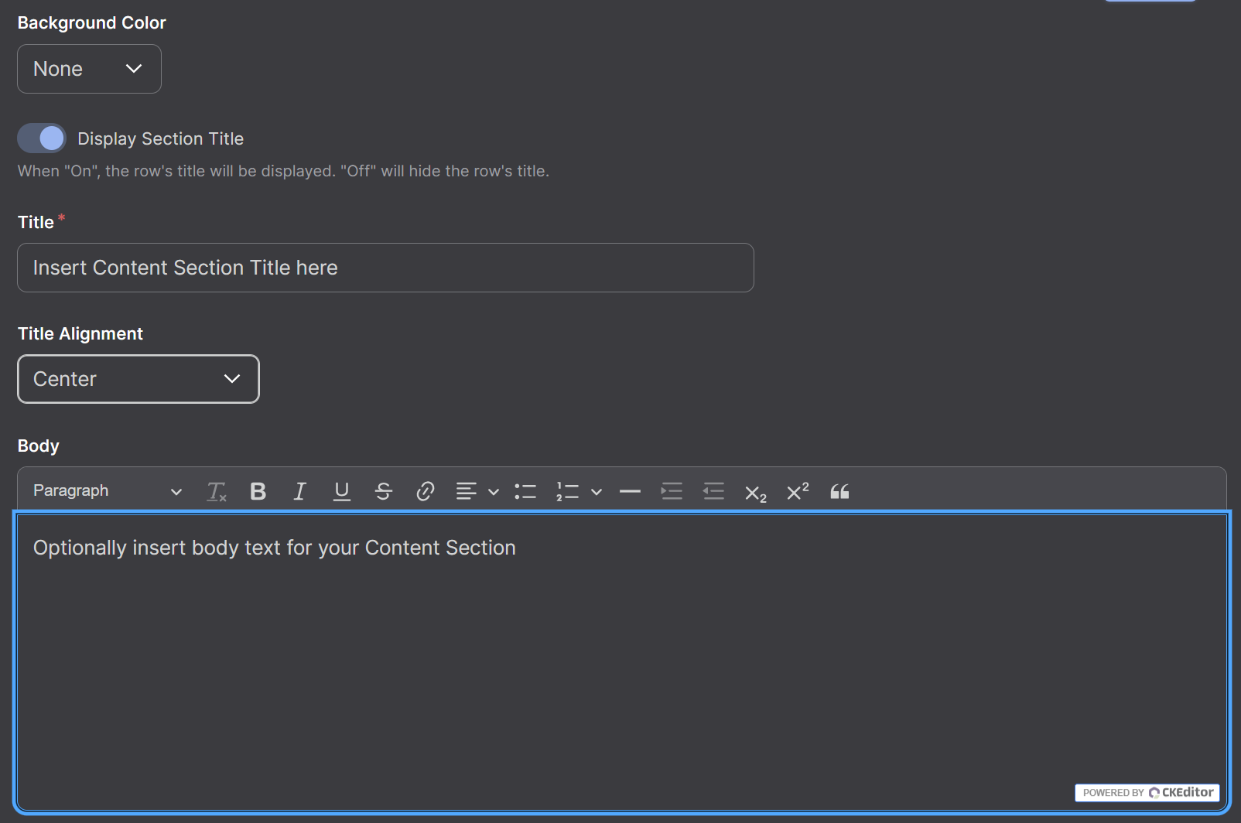Expand numbered list style options arrow
Image resolution: width=1241 pixels, height=823 pixels.
[x=597, y=492]
